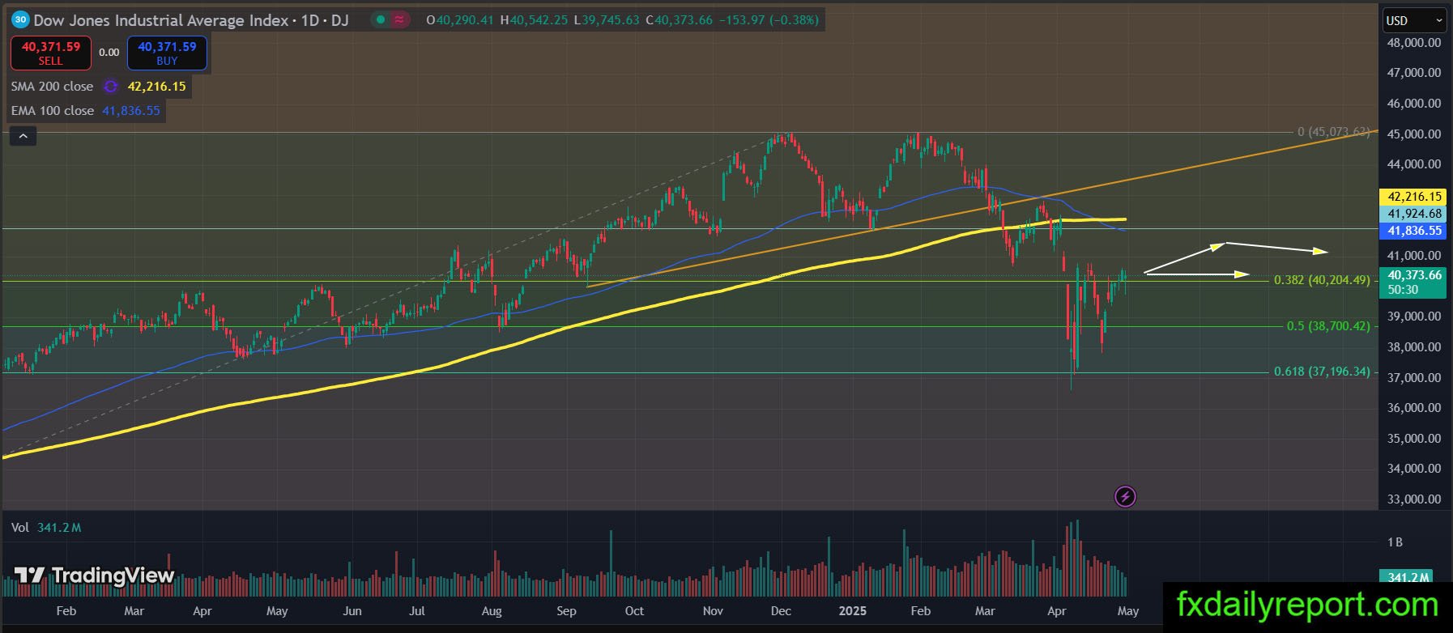Click the red SELL 40,371.59 button
Image resolution: width=1453 pixels, height=633 pixels.
51,53
